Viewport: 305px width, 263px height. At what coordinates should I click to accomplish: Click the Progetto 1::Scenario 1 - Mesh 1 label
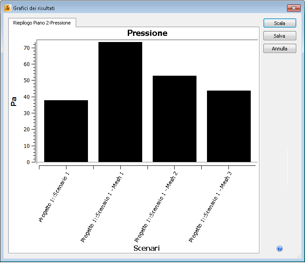coord(102,207)
